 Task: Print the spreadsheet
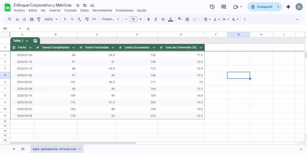coord(32,19)
